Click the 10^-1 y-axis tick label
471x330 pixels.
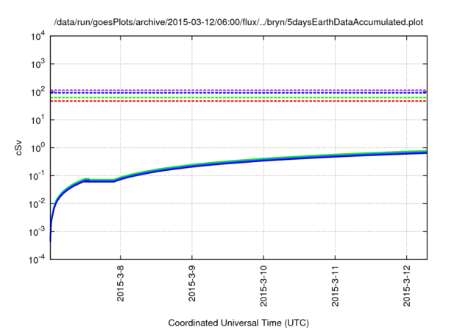tap(37, 175)
